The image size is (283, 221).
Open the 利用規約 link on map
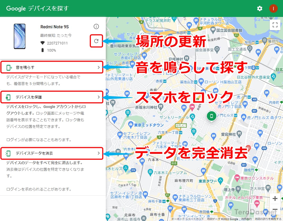(x=246, y=219)
